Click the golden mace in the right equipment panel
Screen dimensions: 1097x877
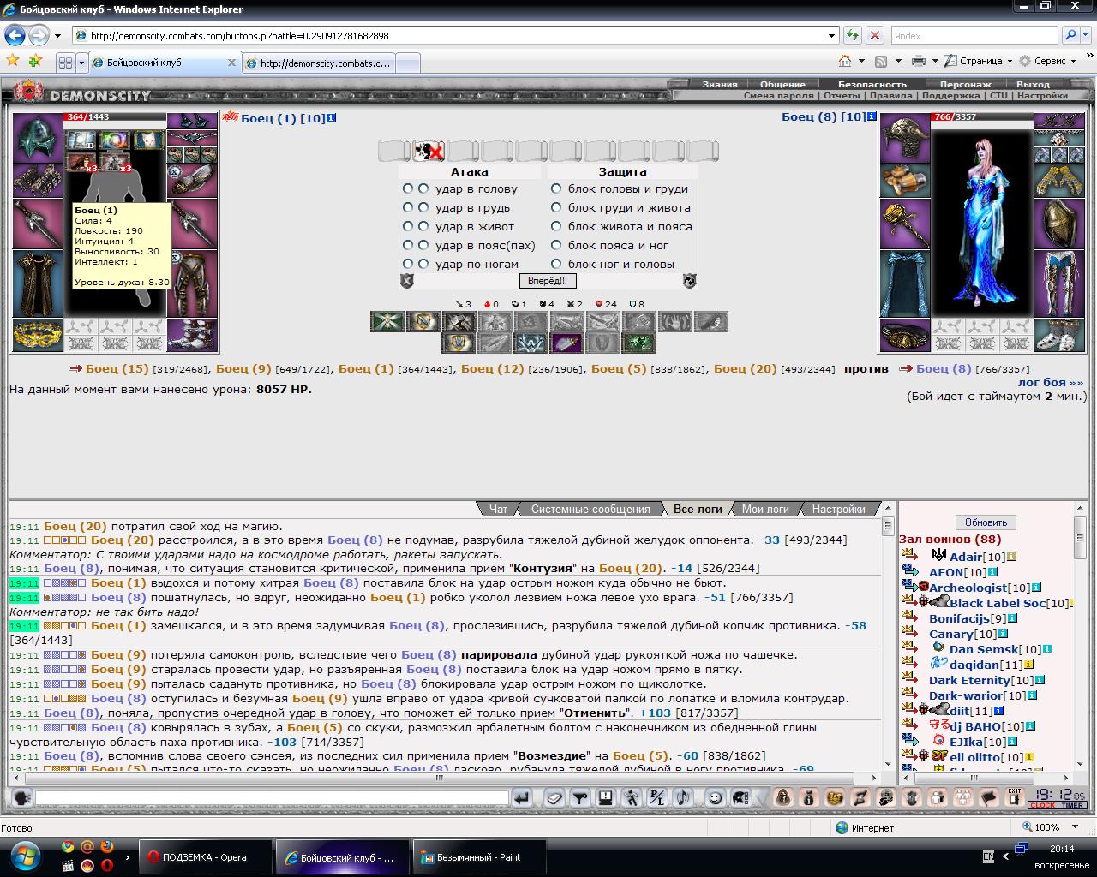click(x=905, y=225)
